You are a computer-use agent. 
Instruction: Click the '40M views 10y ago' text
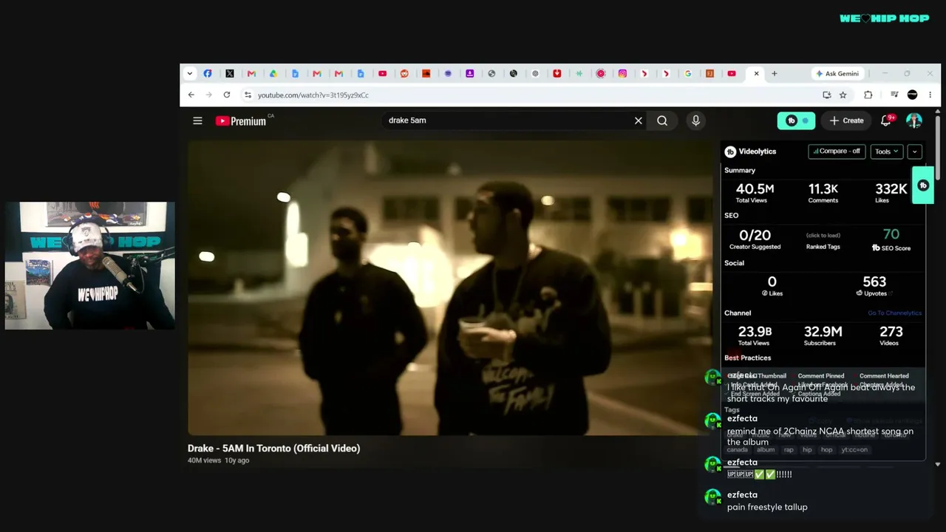point(218,460)
